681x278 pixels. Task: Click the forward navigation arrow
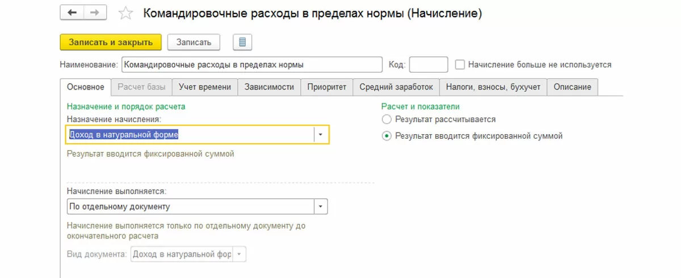[x=93, y=13]
